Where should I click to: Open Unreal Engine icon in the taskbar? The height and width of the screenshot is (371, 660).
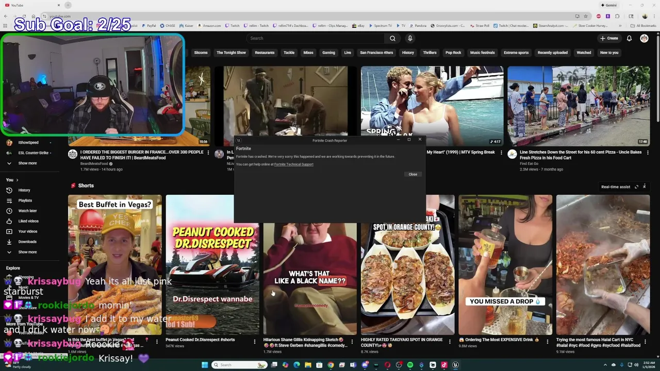click(x=455, y=365)
